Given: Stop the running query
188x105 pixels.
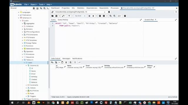Looking at the screenshot, I should point(89,16).
